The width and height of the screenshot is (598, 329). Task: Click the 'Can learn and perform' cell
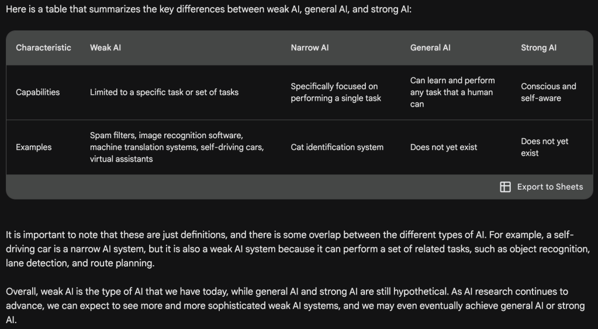pyautogui.click(x=452, y=92)
